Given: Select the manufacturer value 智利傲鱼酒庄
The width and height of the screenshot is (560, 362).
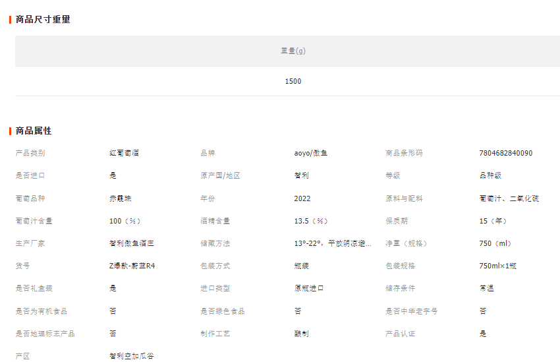Looking at the screenshot, I should [132, 243].
